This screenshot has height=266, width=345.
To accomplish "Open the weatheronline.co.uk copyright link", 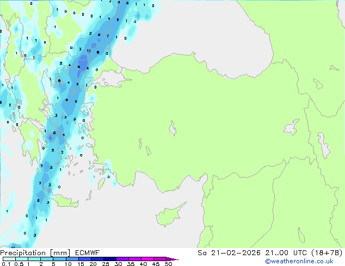I will (x=299, y=261).
